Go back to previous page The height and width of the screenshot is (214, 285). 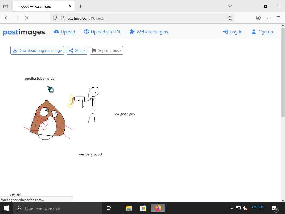point(7,18)
